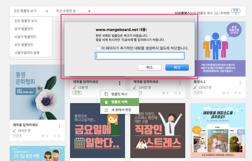Open the 통영 문화협회 flower template thumbnail

37,92
